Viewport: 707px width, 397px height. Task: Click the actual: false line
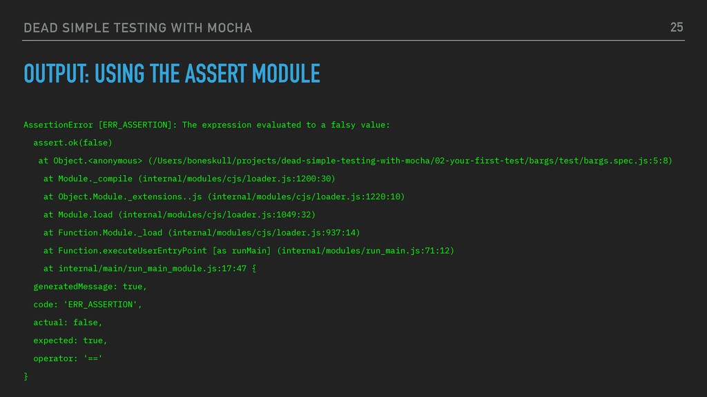tap(68, 323)
